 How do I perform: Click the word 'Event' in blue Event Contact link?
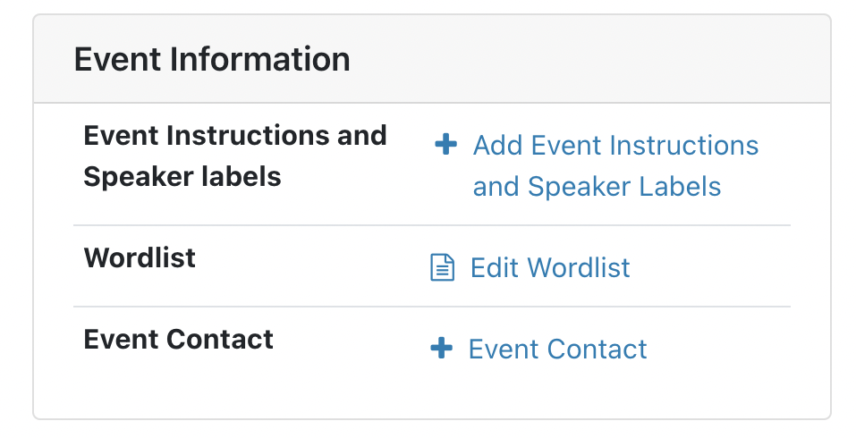(x=504, y=350)
